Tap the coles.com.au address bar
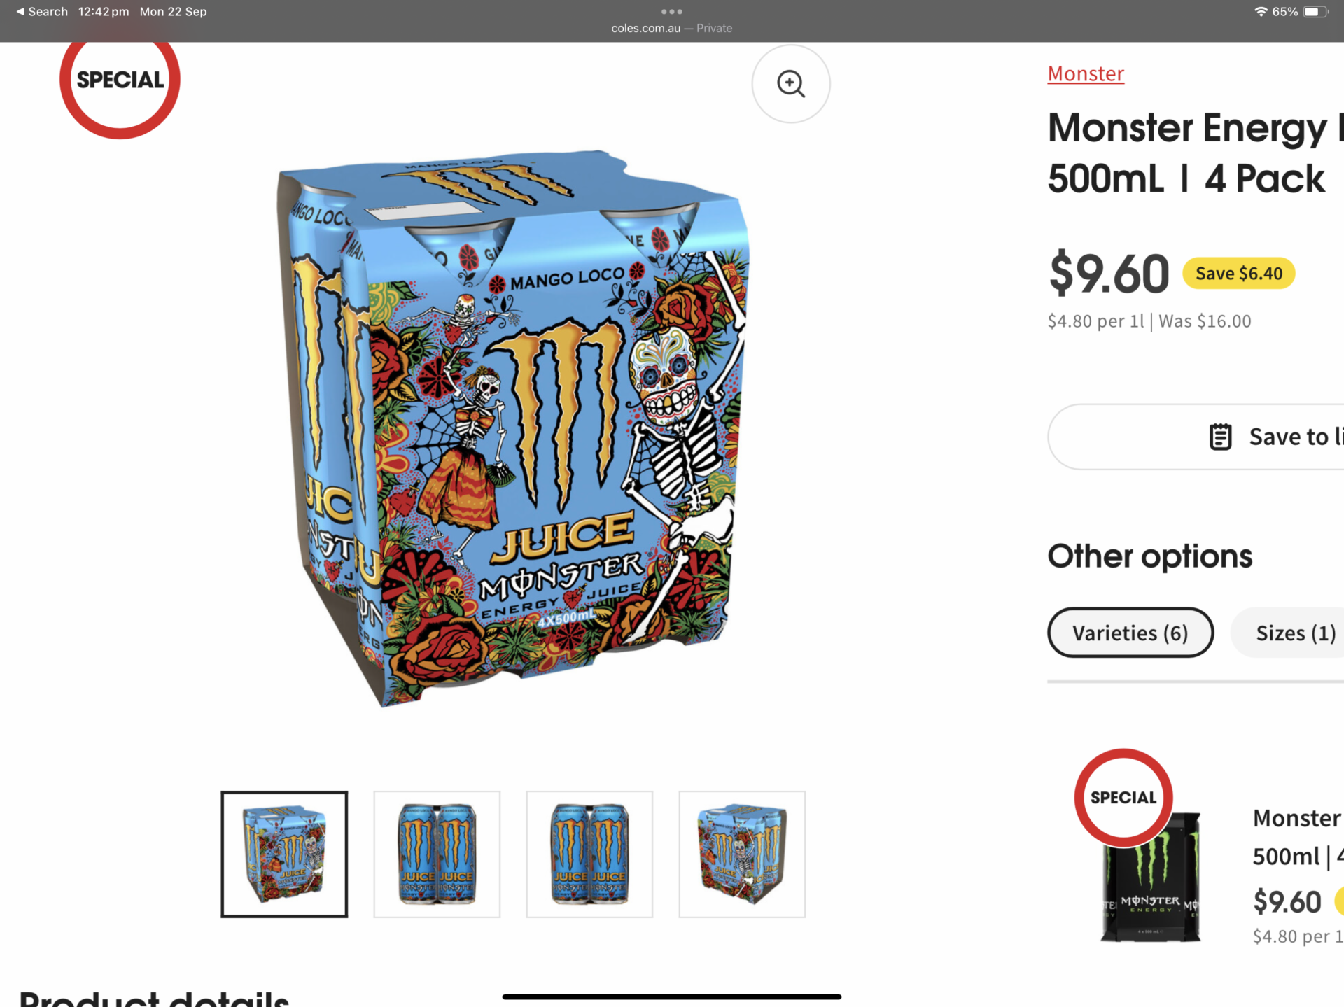Viewport: 1344px width, 1007px height. [x=671, y=28]
